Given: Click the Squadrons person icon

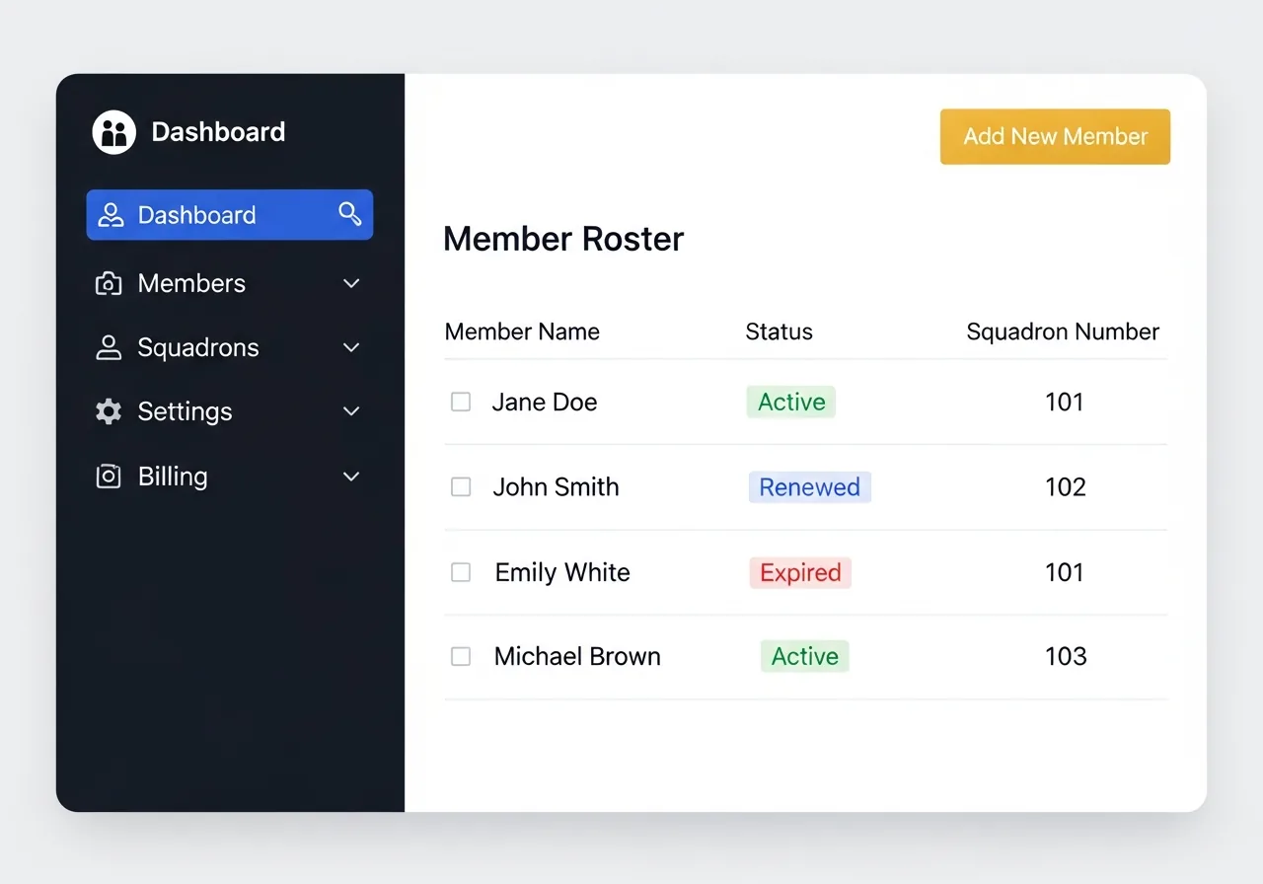Looking at the screenshot, I should click(109, 347).
